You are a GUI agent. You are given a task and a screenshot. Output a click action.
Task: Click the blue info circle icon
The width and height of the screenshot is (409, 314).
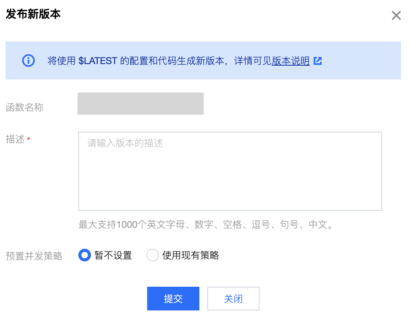click(28, 61)
